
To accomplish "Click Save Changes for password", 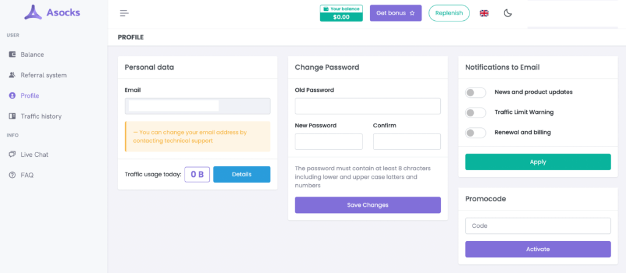I will click(x=367, y=205).
